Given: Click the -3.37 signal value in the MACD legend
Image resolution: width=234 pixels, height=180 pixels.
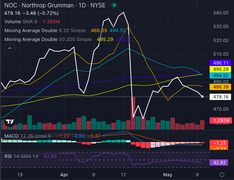Looking at the screenshot, I should (x=94, y=136).
